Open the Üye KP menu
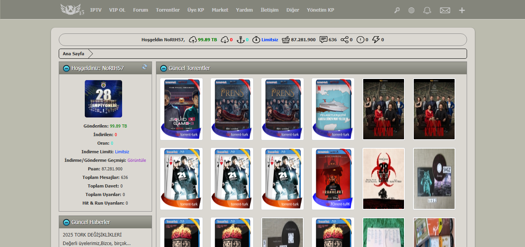 click(196, 10)
